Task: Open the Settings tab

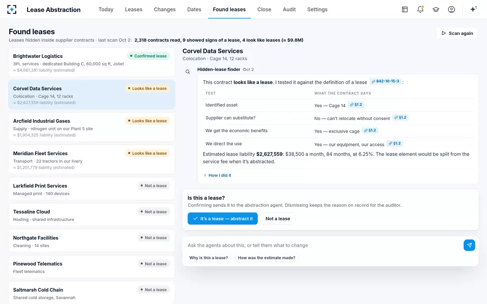Action: 317,9
